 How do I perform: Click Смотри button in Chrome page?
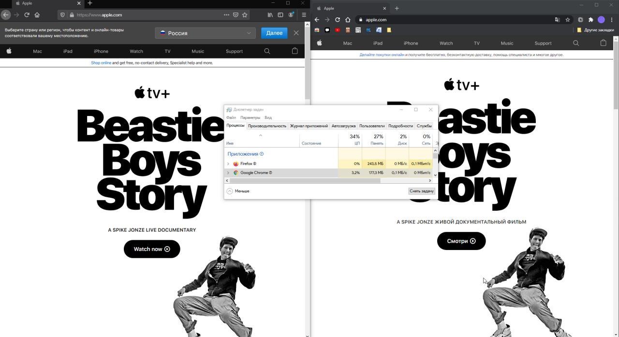(461, 241)
